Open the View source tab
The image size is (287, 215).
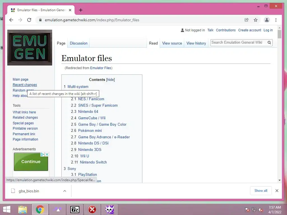[x=172, y=43]
